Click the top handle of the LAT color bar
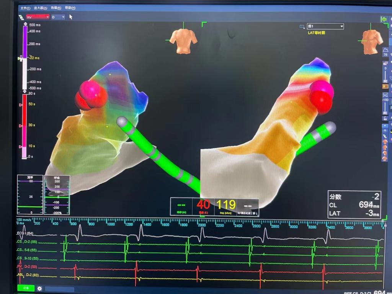The width and height of the screenshot is (392, 294). coord(25,24)
